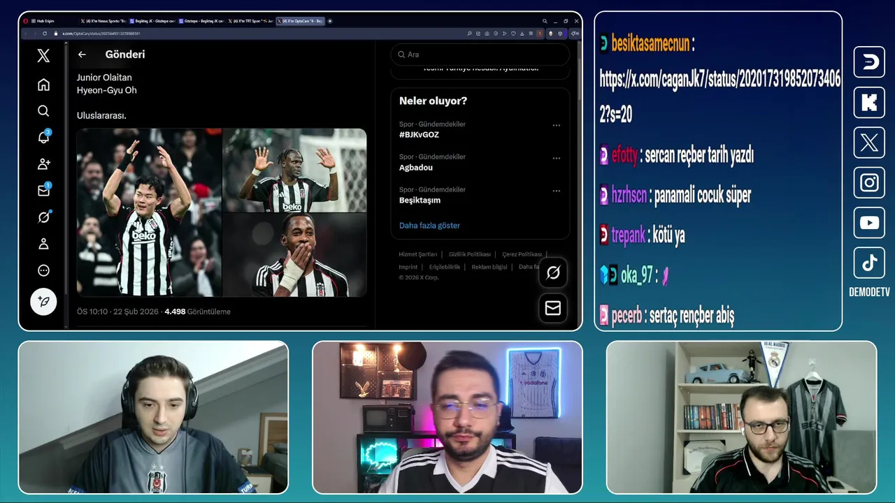Click the Junior Olaitan text line

(x=104, y=78)
